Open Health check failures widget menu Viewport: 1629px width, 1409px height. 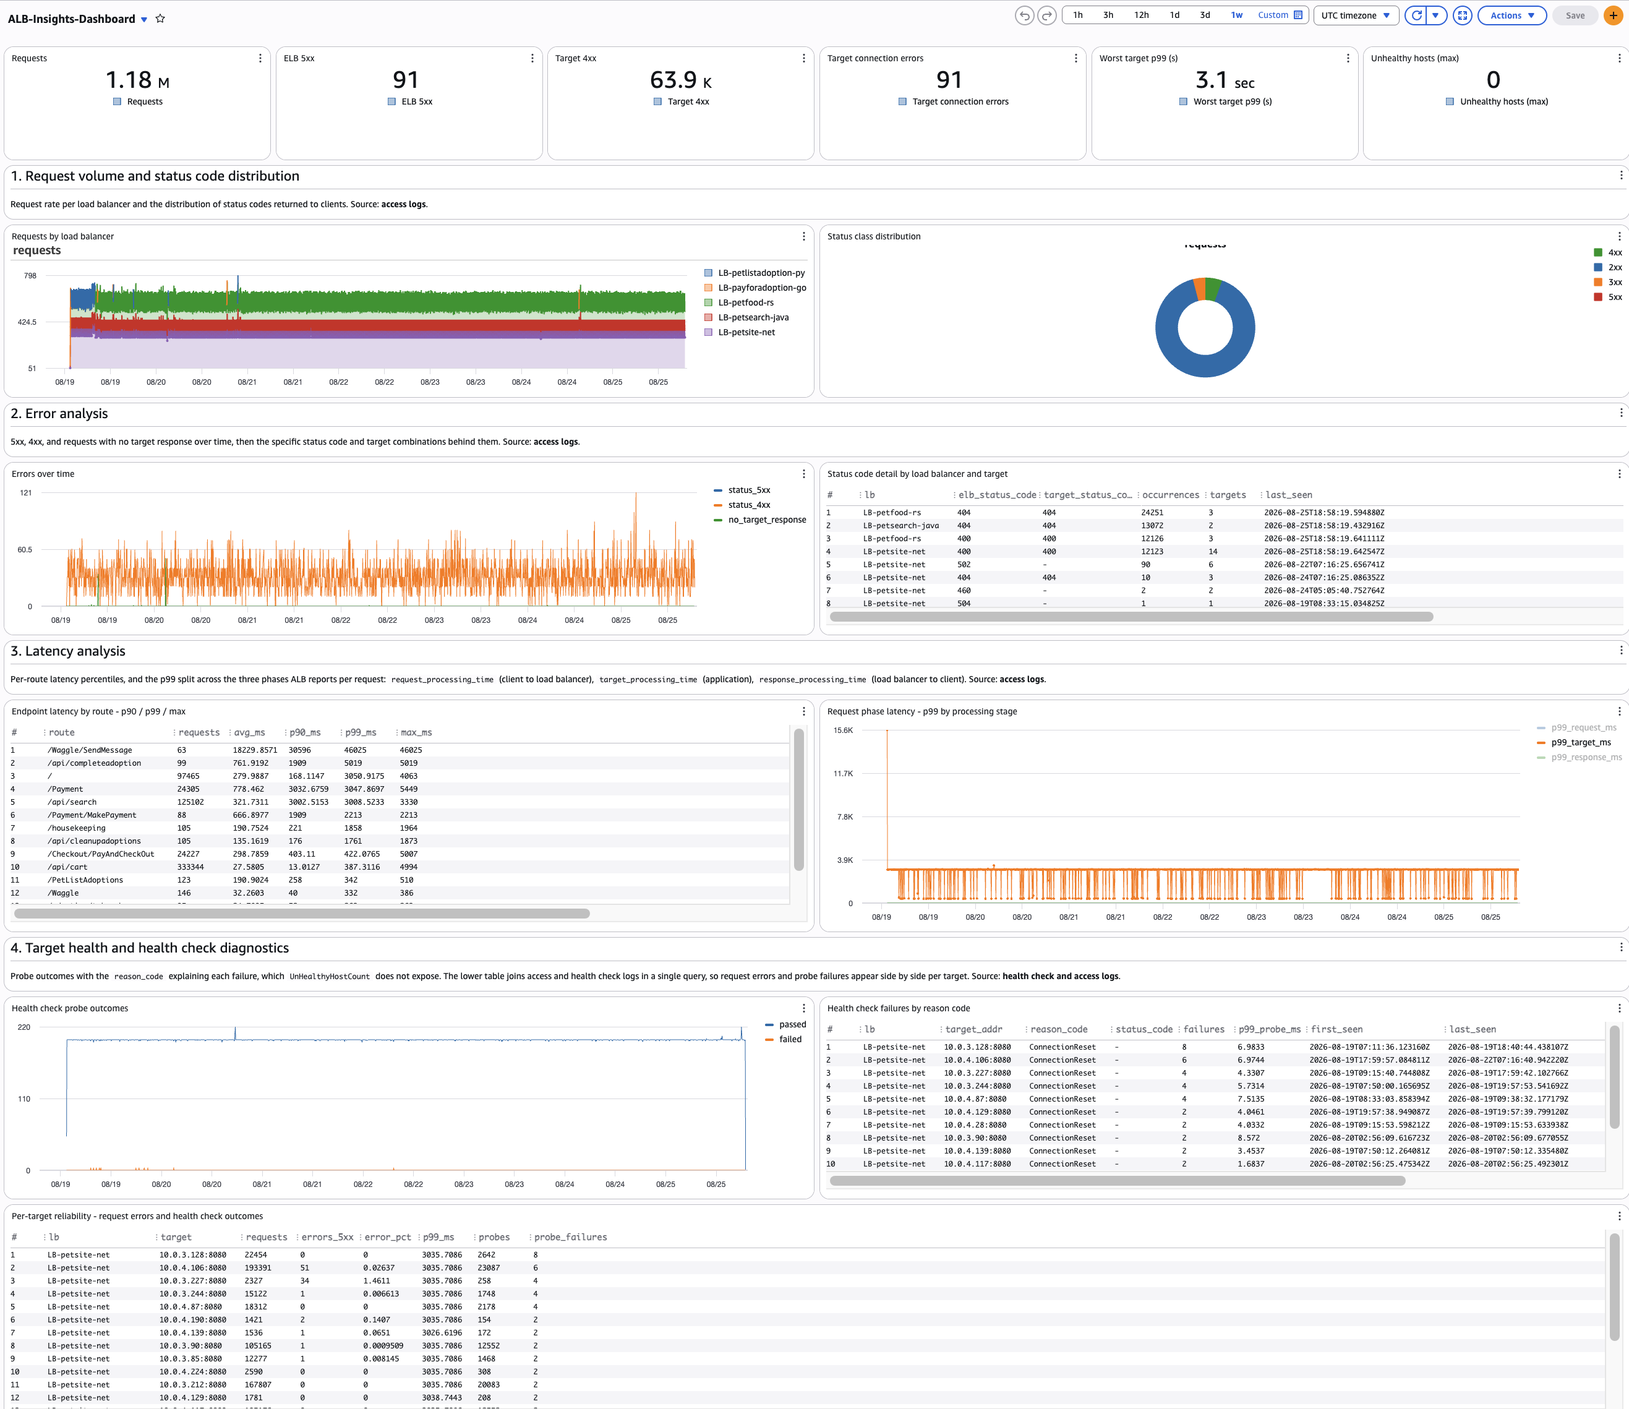(x=1618, y=1008)
